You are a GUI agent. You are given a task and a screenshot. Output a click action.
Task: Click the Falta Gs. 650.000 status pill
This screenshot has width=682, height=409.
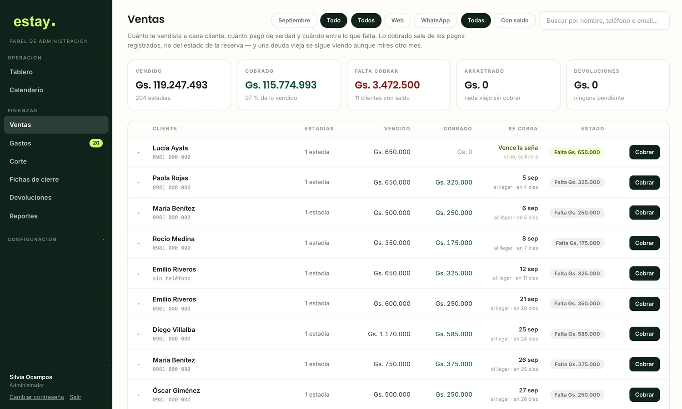click(x=577, y=152)
